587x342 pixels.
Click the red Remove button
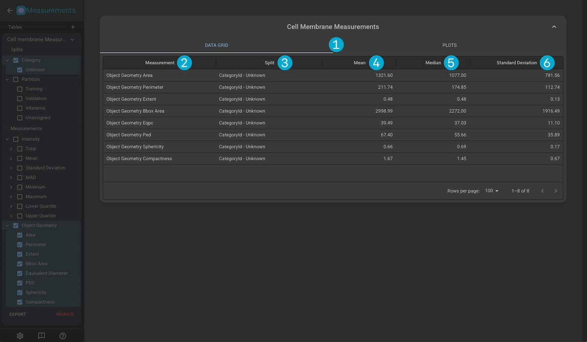(65, 315)
